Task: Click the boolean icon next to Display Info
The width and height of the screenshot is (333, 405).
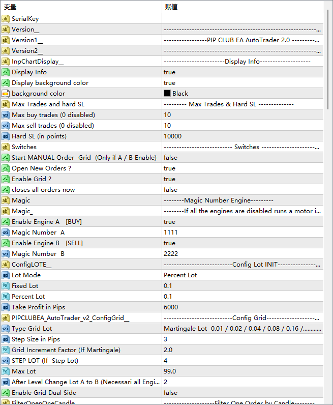Action: (x=6, y=72)
